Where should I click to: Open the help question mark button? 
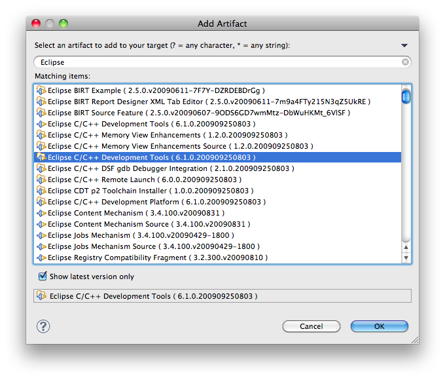[43, 326]
